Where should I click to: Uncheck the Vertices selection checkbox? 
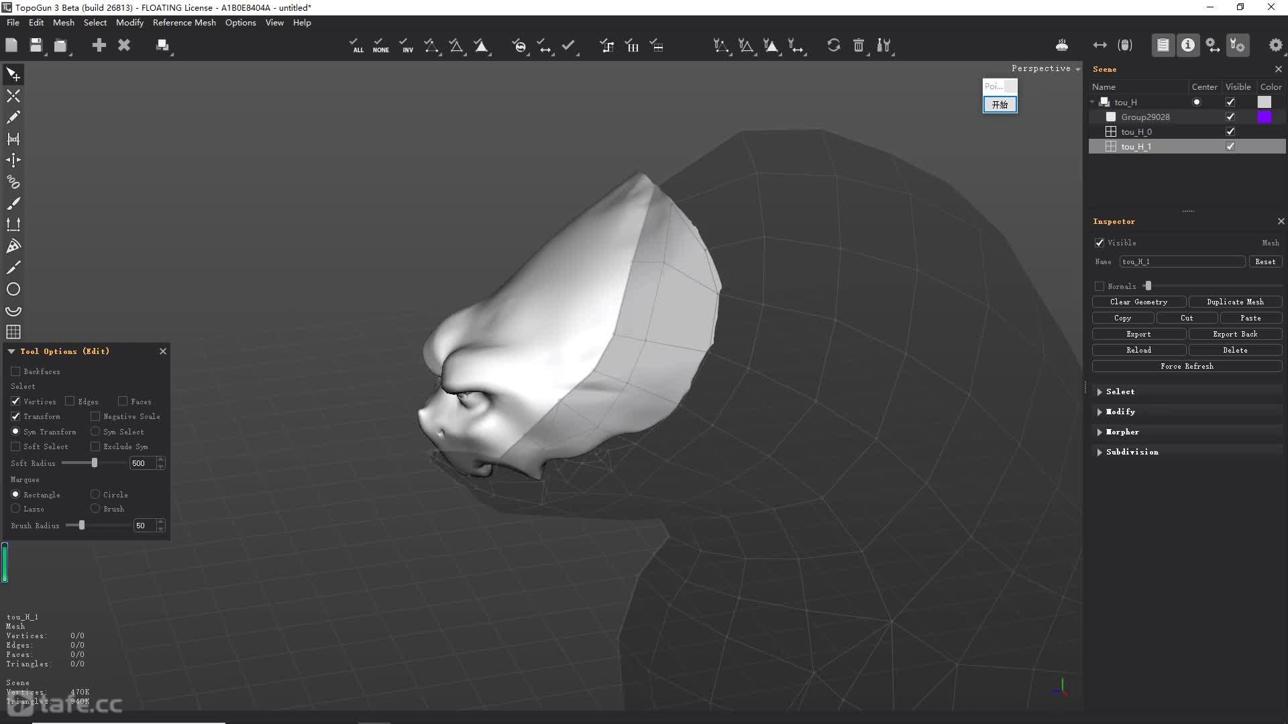pos(15,401)
